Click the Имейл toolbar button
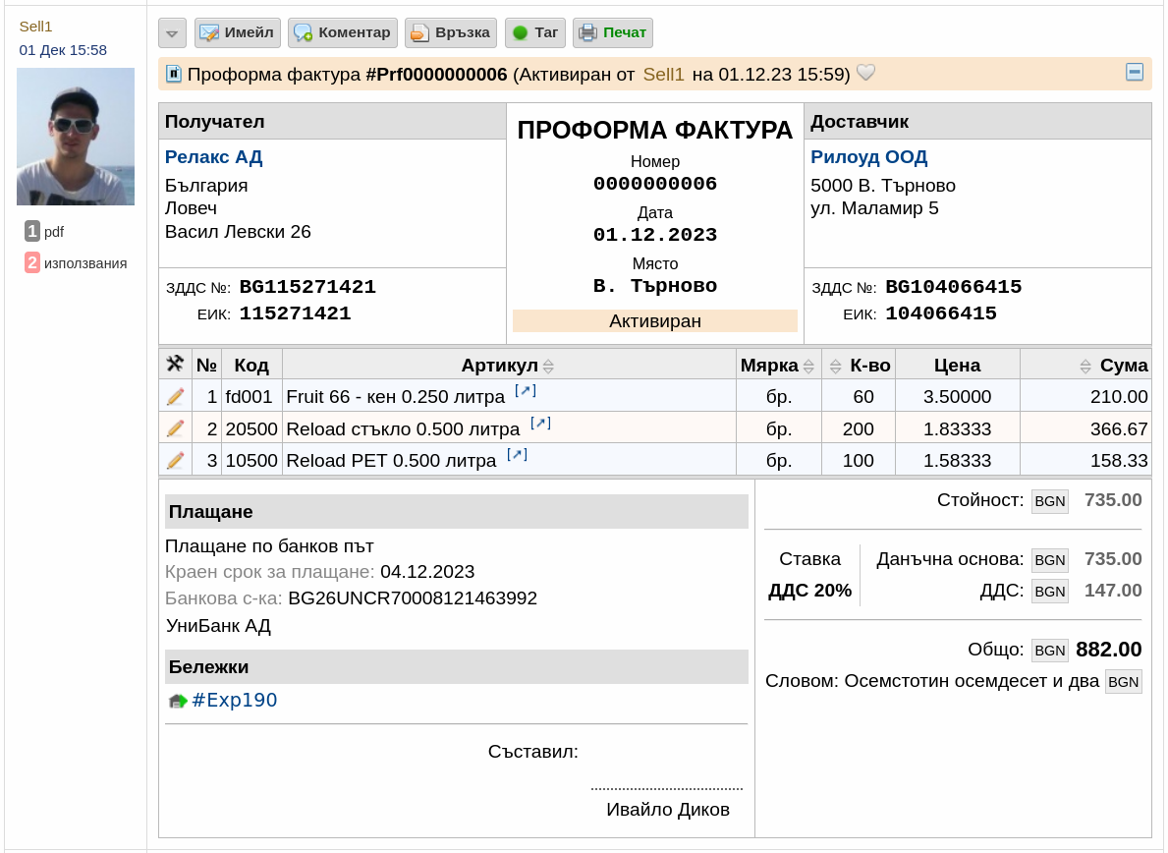This screenshot has height=853, width=1168. (238, 32)
